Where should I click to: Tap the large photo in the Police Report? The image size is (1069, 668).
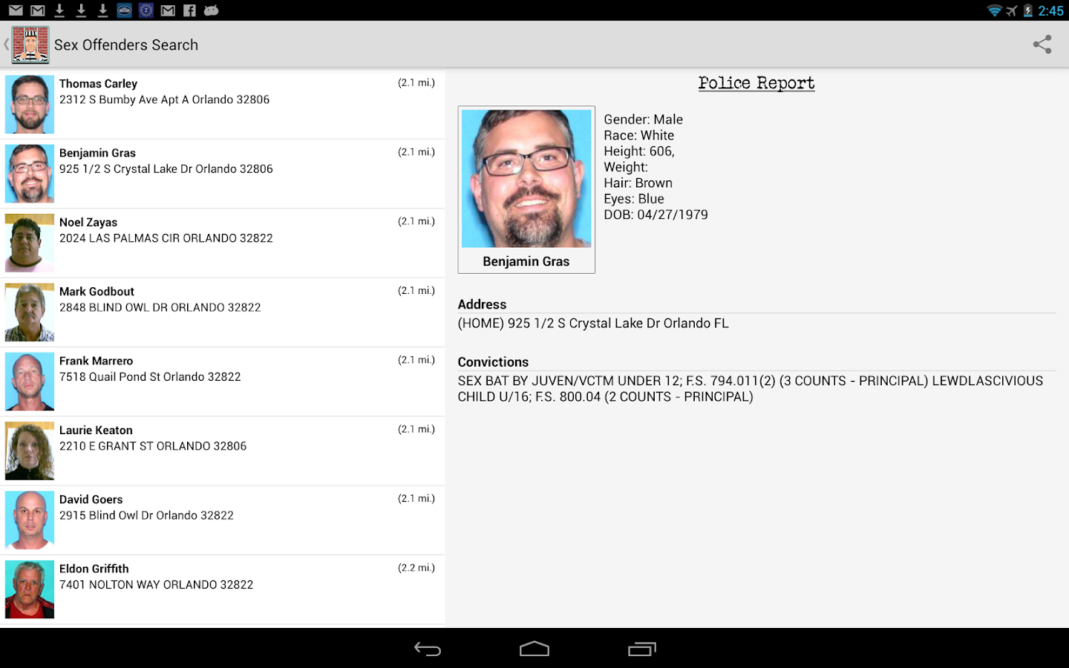point(526,178)
